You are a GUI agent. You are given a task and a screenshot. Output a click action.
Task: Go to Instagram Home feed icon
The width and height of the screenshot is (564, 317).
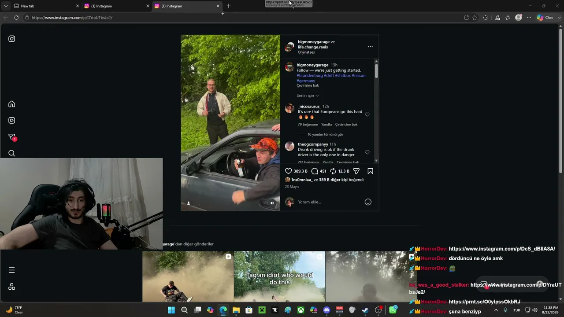12,104
